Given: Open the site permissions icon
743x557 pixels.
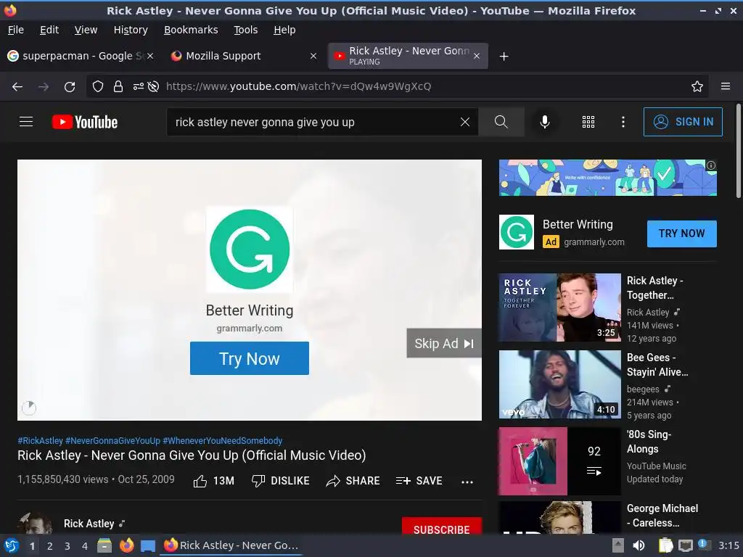Looking at the screenshot, I should (x=138, y=87).
